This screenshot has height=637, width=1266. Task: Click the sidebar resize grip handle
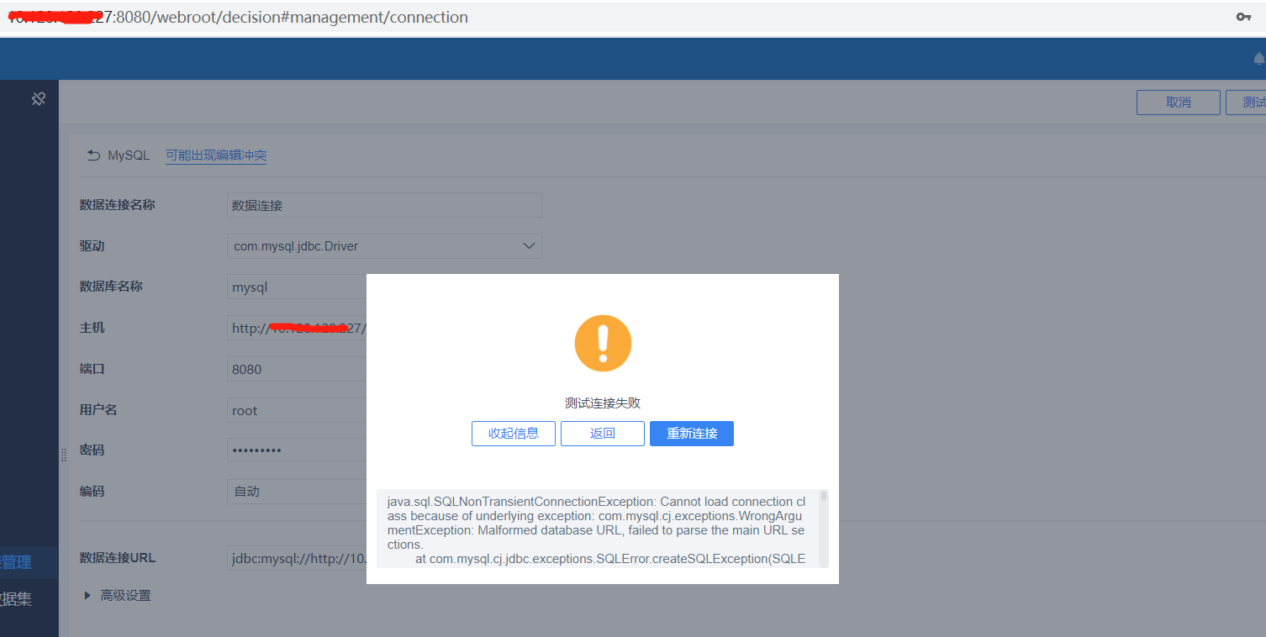pyautogui.click(x=64, y=455)
